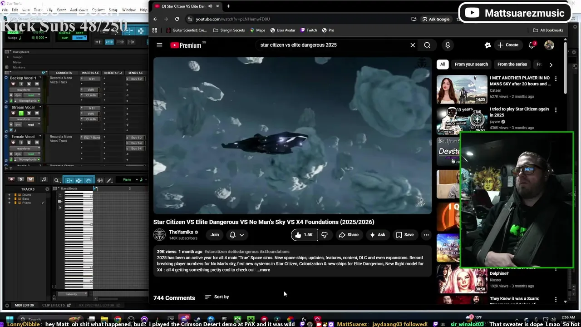Open the Pro Tools Window menu
The height and width of the screenshot is (327, 581).
(129, 10)
